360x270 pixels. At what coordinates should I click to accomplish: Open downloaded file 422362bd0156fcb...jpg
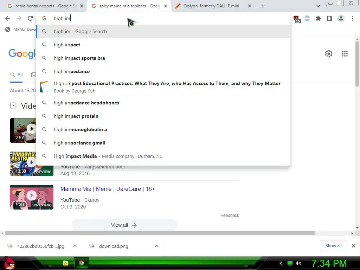pyautogui.click(x=36, y=246)
